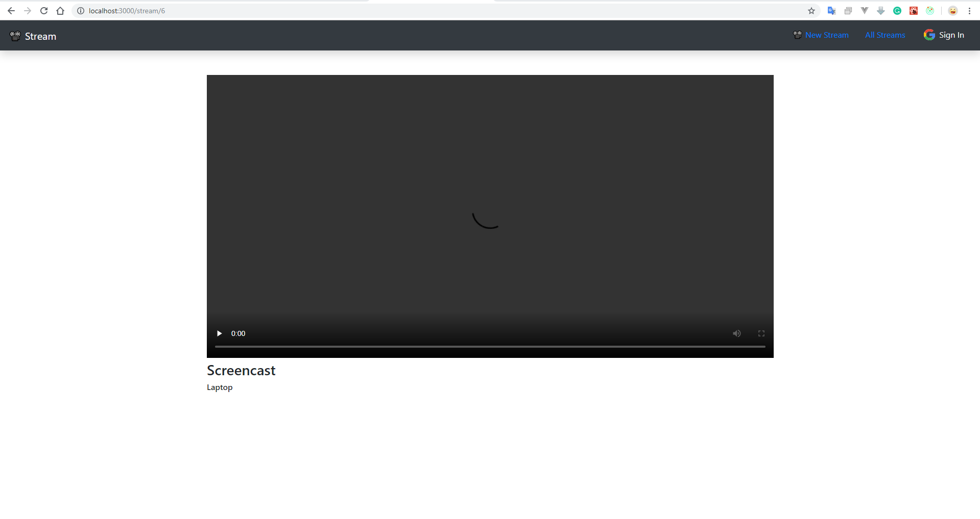The width and height of the screenshot is (980, 519).
Task: Go to the Stream home link
Action: [x=40, y=36]
